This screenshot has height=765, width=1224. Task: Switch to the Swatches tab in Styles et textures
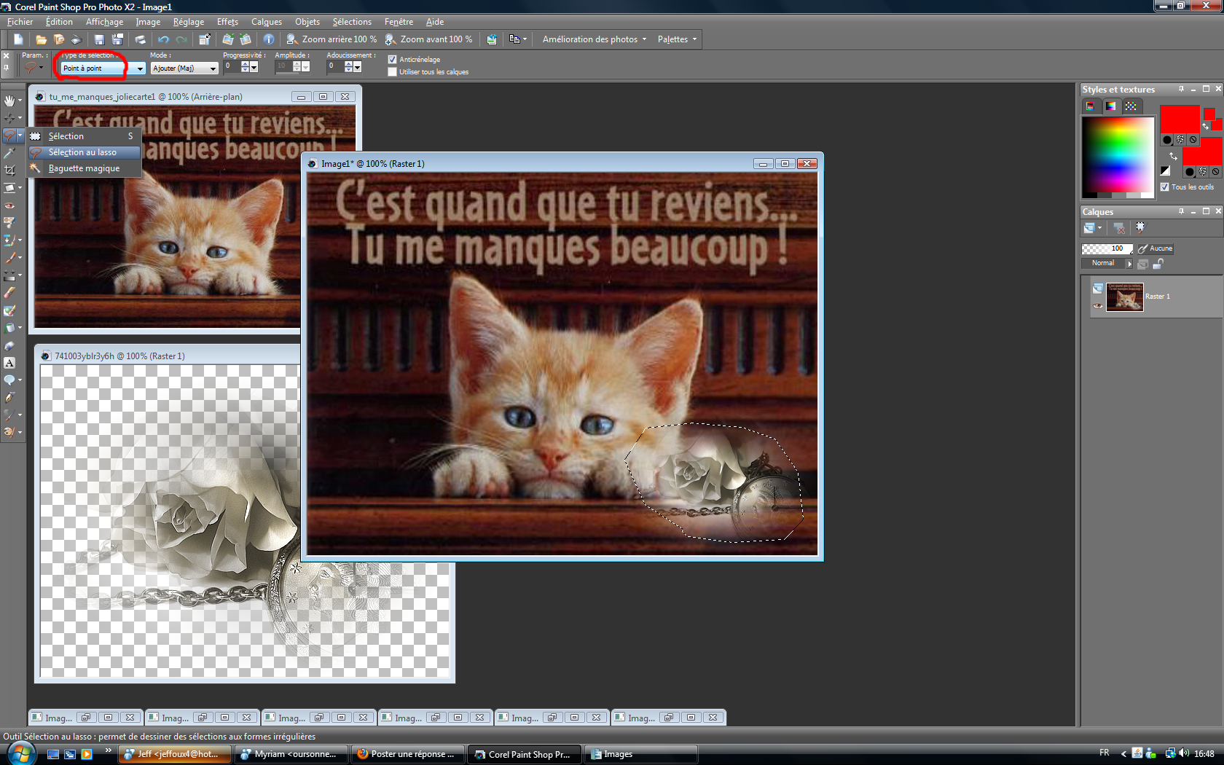coord(1130,106)
